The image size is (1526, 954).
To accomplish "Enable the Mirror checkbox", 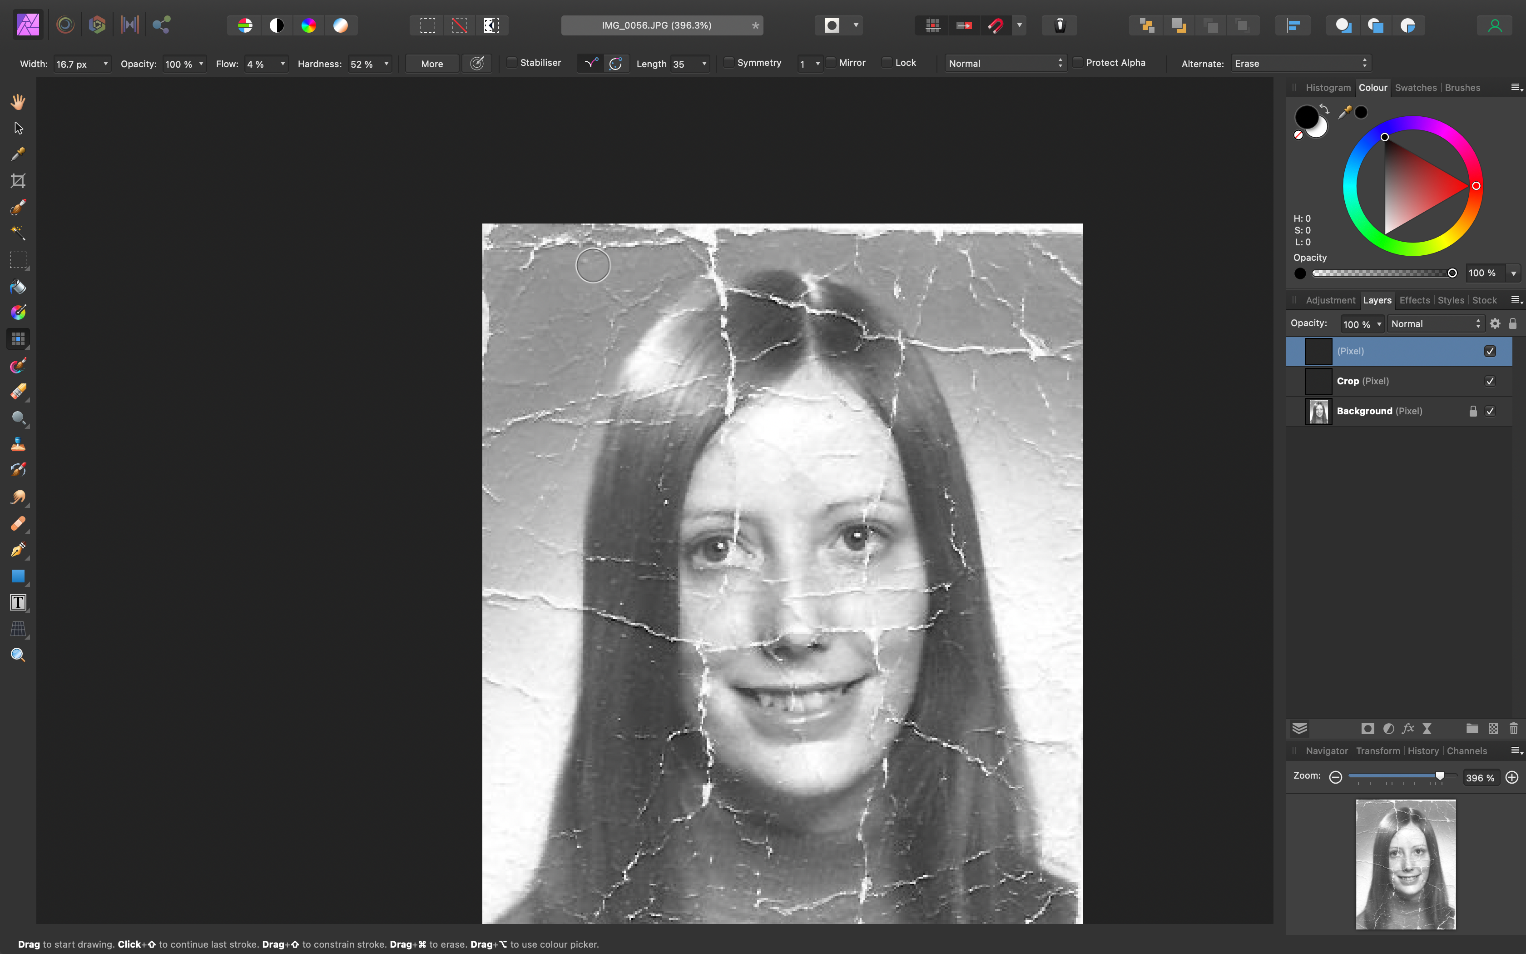I will (x=831, y=63).
